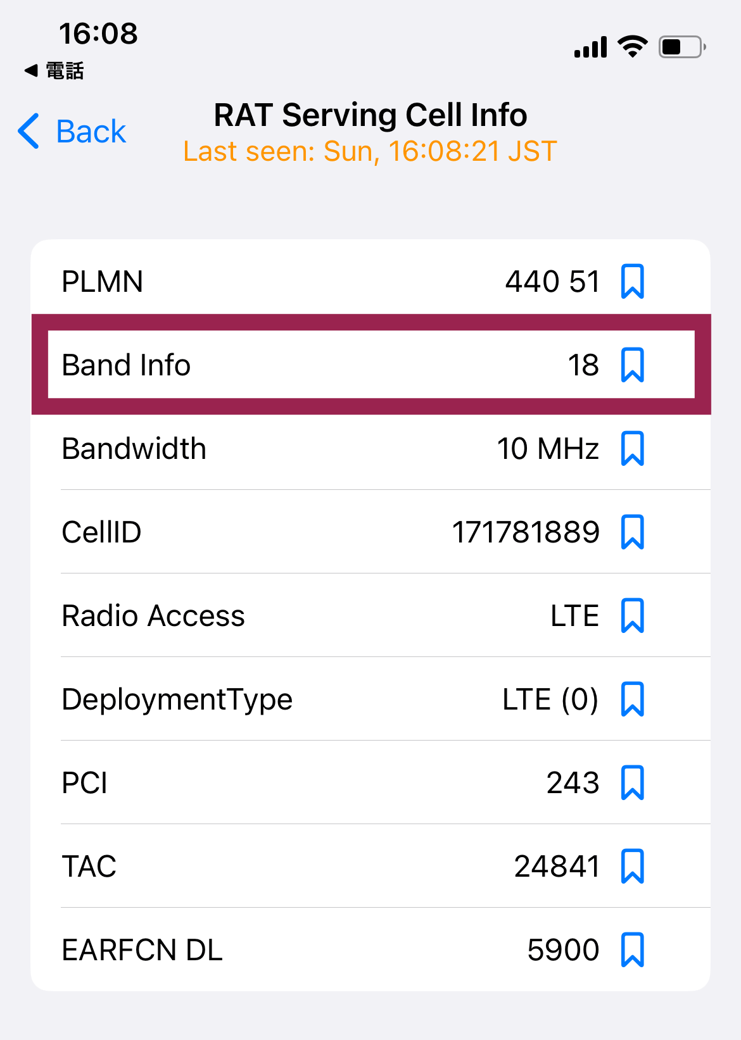Tap the TAC bookmark icon

coord(632,867)
